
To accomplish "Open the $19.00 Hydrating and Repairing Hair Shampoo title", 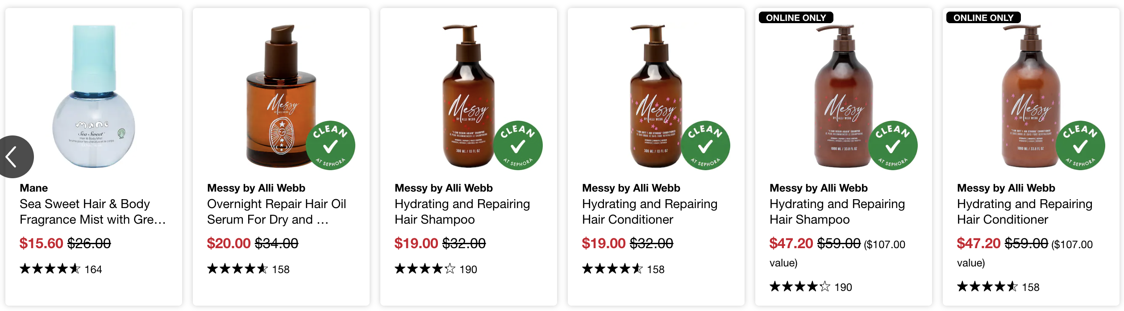I will (462, 212).
